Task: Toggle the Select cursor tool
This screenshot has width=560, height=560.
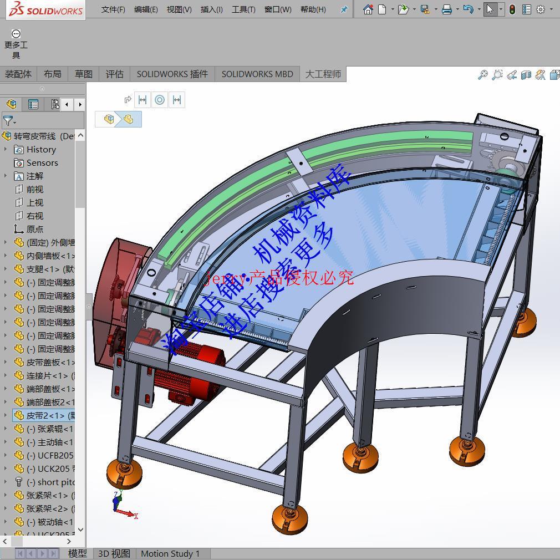Action: pyautogui.click(x=490, y=9)
